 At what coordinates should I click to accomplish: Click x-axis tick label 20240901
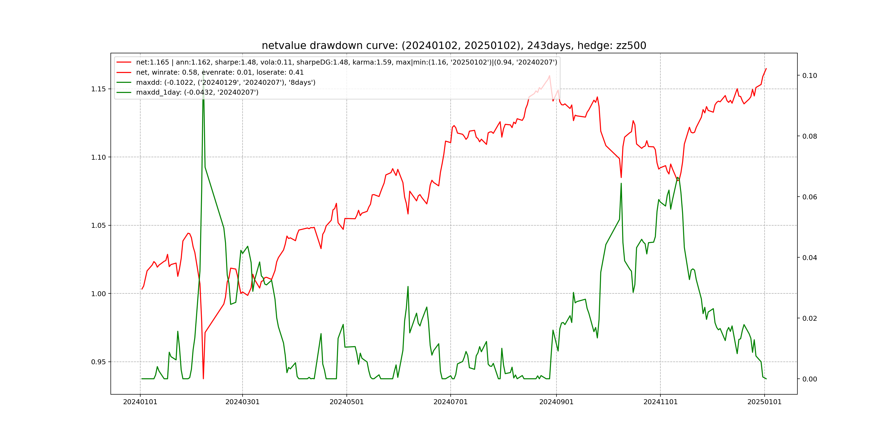(x=556, y=402)
